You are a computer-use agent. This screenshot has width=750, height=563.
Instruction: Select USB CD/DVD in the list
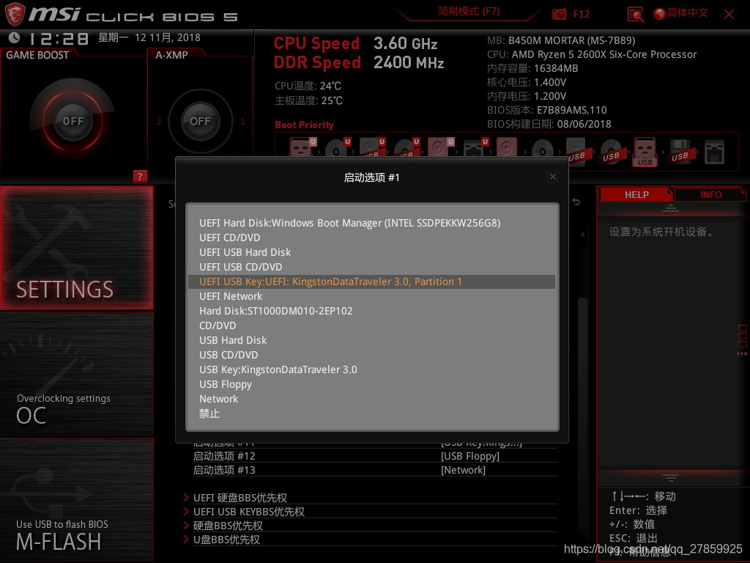coord(371,356)
